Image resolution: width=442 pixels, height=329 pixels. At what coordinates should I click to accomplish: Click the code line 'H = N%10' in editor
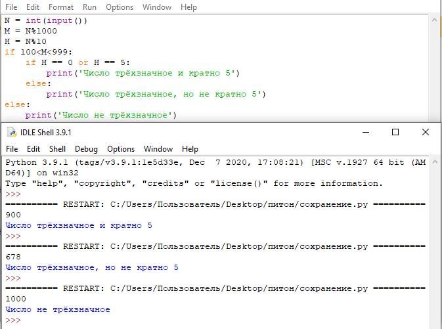pos(26,41)
